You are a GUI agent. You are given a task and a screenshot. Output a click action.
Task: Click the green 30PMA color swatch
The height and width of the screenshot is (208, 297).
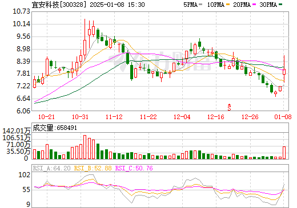[x=280, y=4]
